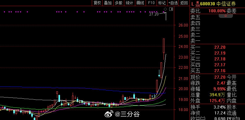Select the latest limit-up candle at 27.20

point(166,16)
